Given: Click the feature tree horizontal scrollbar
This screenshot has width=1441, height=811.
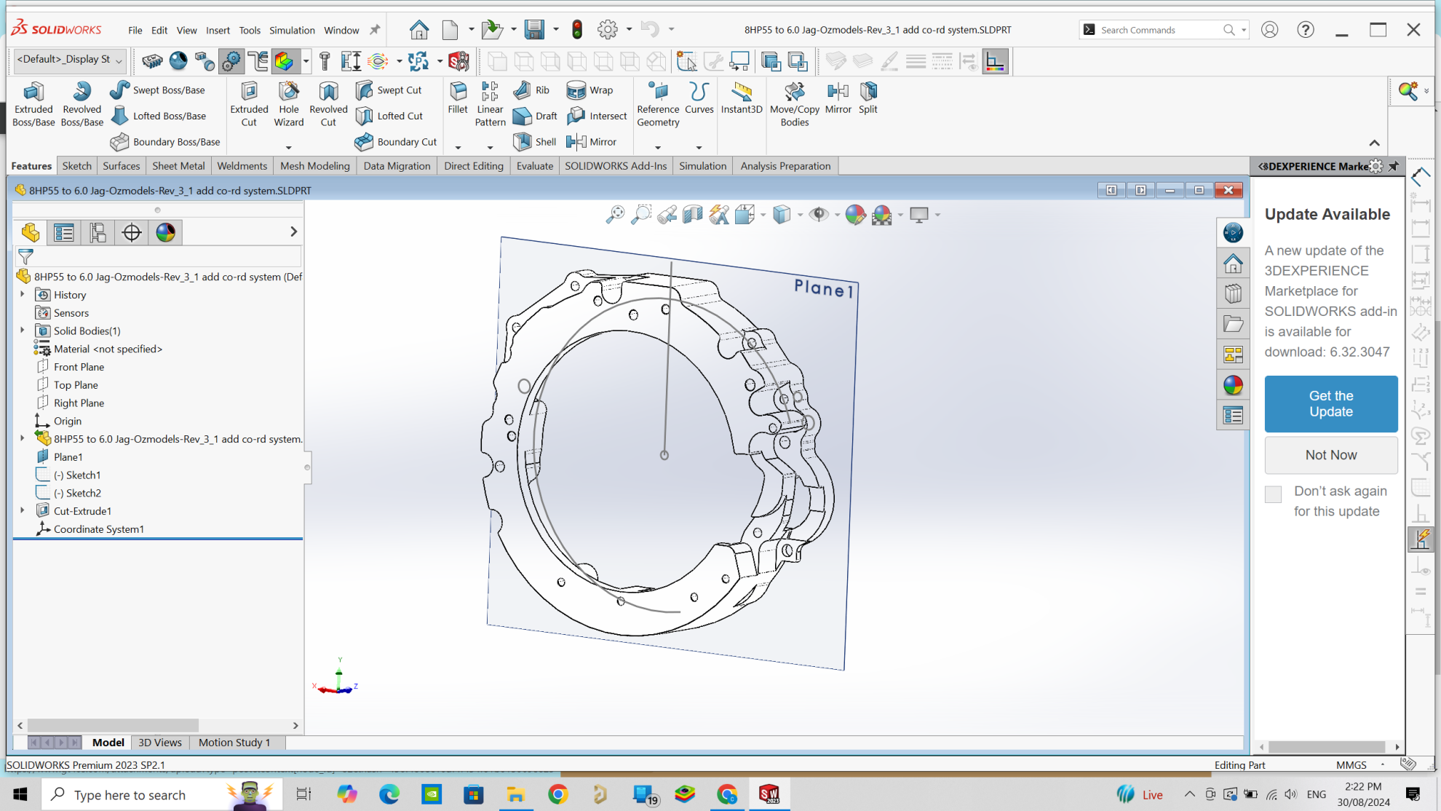Looking at the screenshot, I should [x=157, y=725].
